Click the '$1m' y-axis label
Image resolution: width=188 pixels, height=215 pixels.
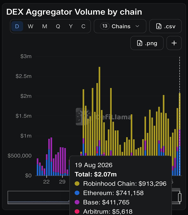tap(26, 136)
